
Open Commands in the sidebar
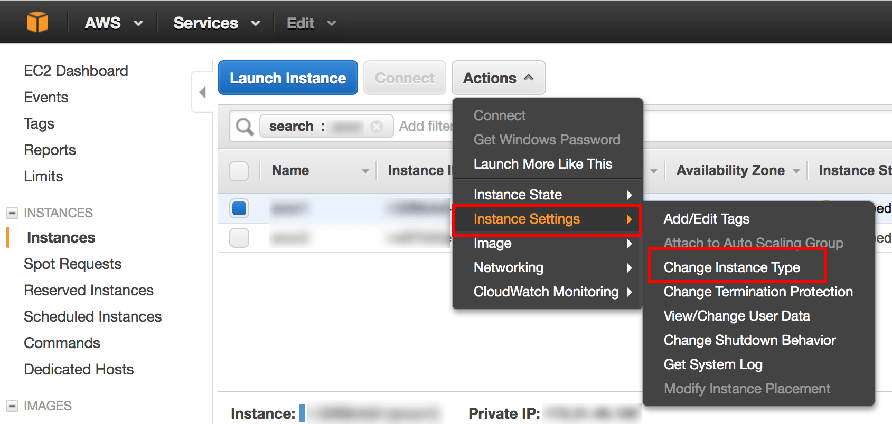pyautogui.click(x=62, y=343)
